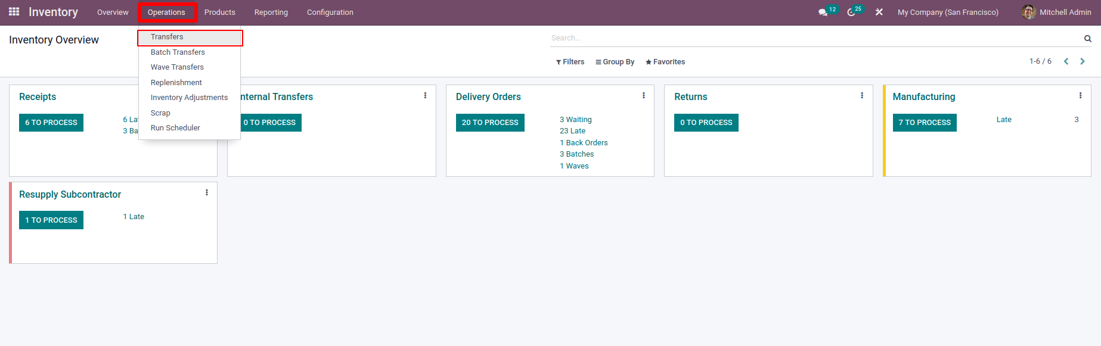
Task: Open Returns card kebab menu
Action: pyautogui.click(x=862, y=95)
